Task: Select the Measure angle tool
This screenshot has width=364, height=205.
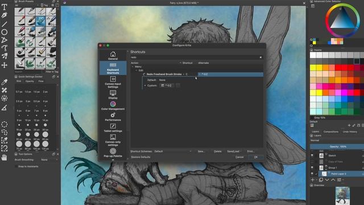Action: pos(4,108)
